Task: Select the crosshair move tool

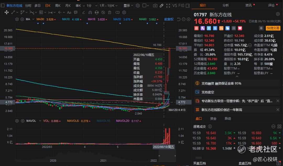Action: click(x=7, y=13)
